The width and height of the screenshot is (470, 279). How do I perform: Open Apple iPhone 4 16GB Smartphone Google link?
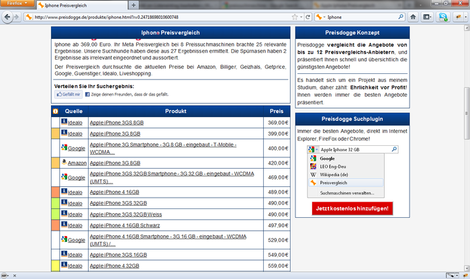(x=168, y=240)
